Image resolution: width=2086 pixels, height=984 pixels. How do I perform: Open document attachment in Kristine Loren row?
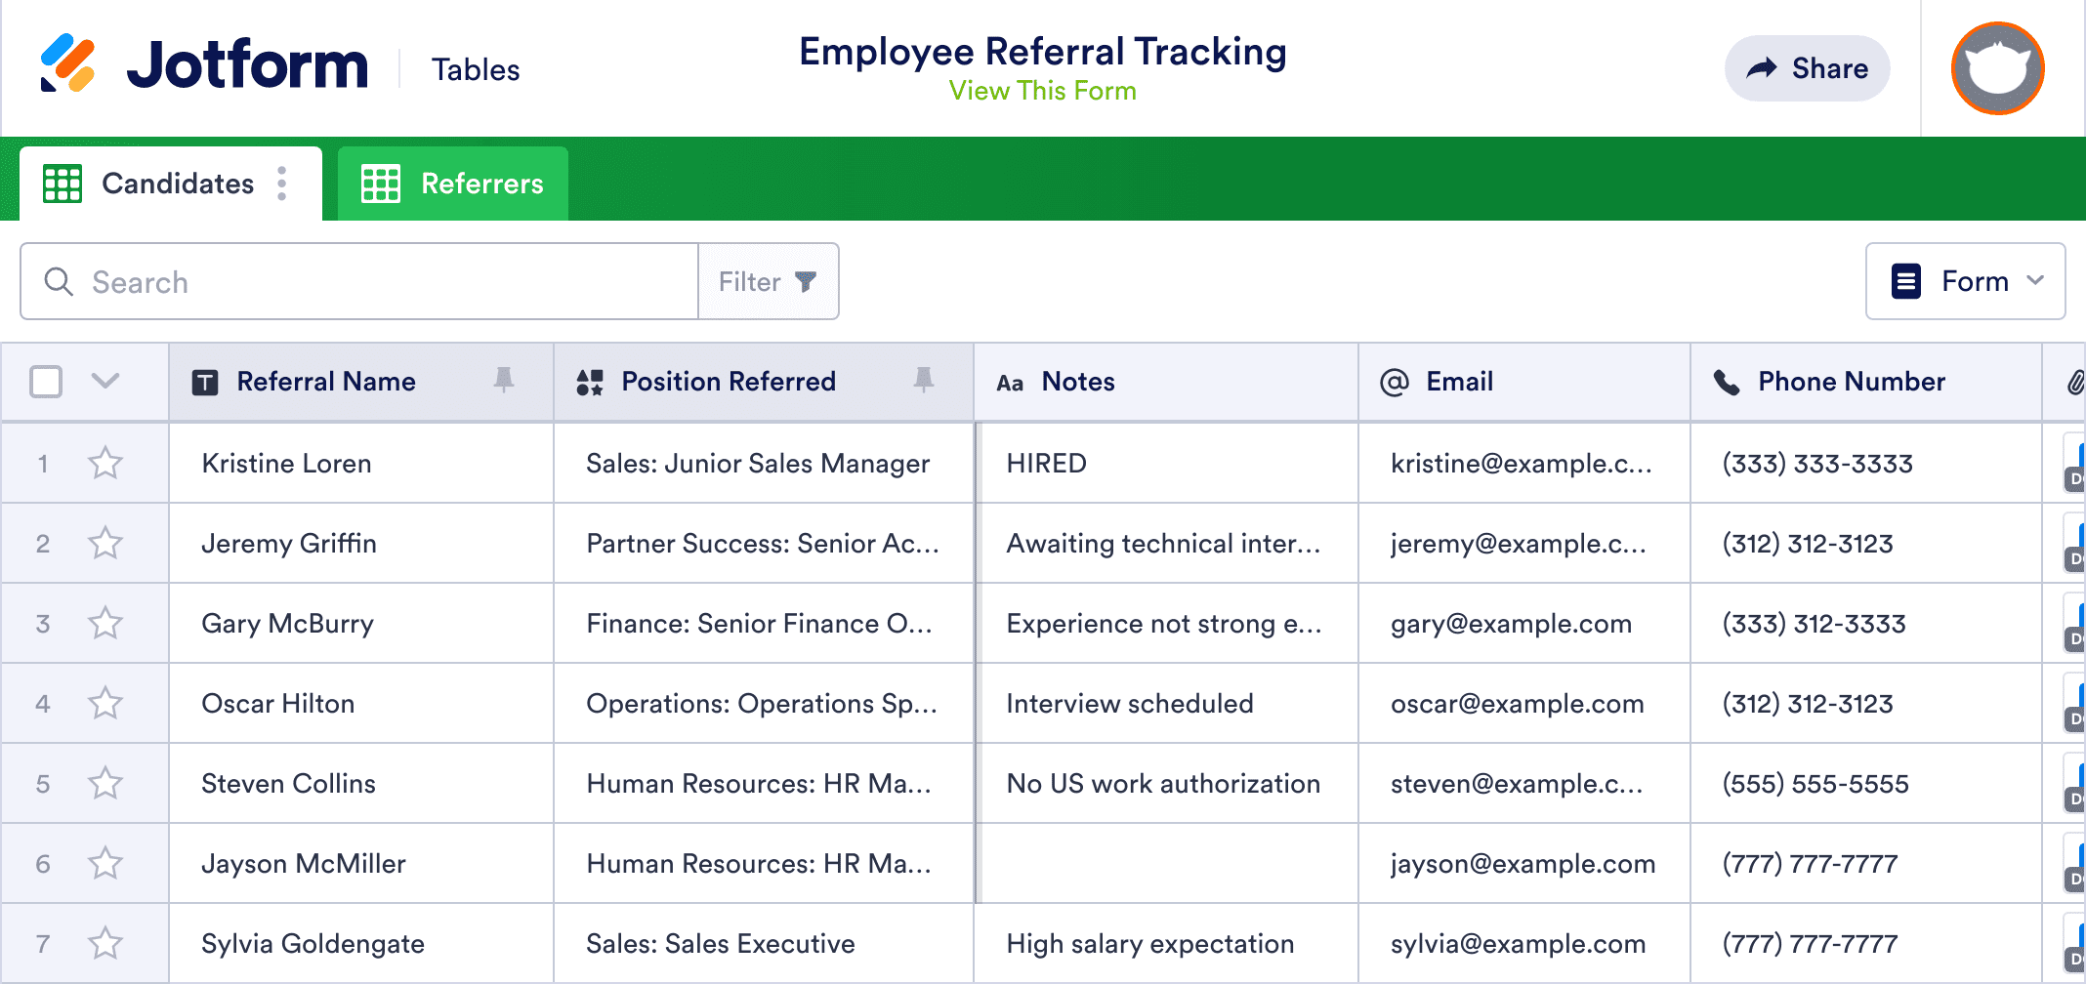pos(2074,464)
